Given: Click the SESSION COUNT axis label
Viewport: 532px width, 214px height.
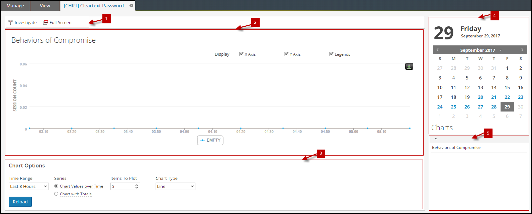Looking at the screenshot, I should pos(15,95).
